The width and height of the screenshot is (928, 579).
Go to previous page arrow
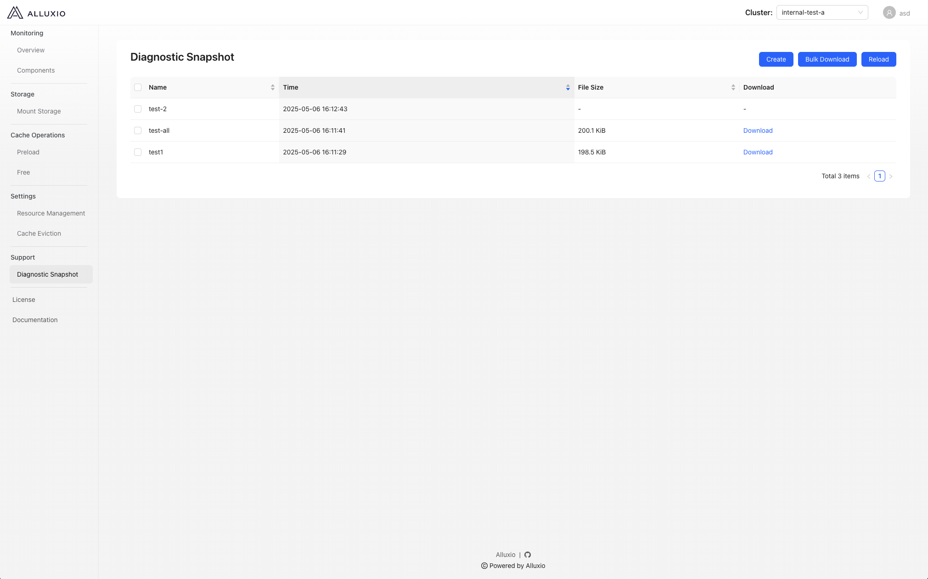[x=868, y=176]
